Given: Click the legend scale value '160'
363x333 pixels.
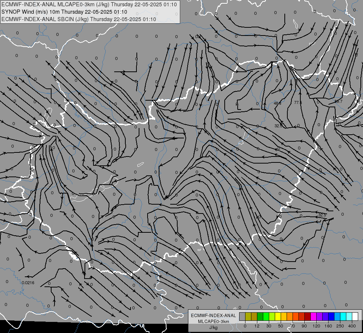Looking at the screenshot, I should click(328, 326).
